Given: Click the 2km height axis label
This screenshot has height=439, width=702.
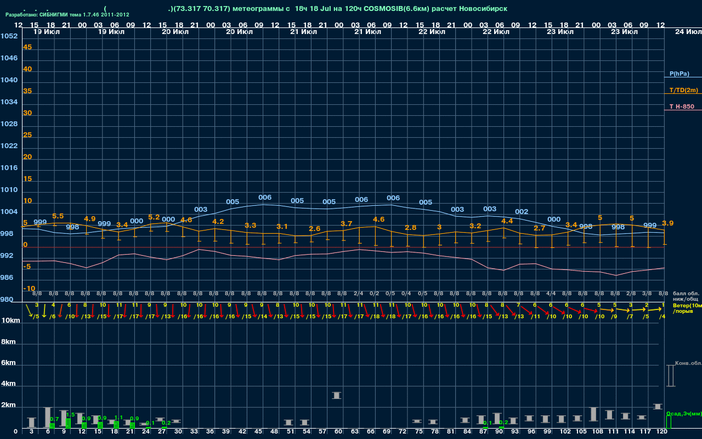Looking at the screenshot, I should coord(8,405).
